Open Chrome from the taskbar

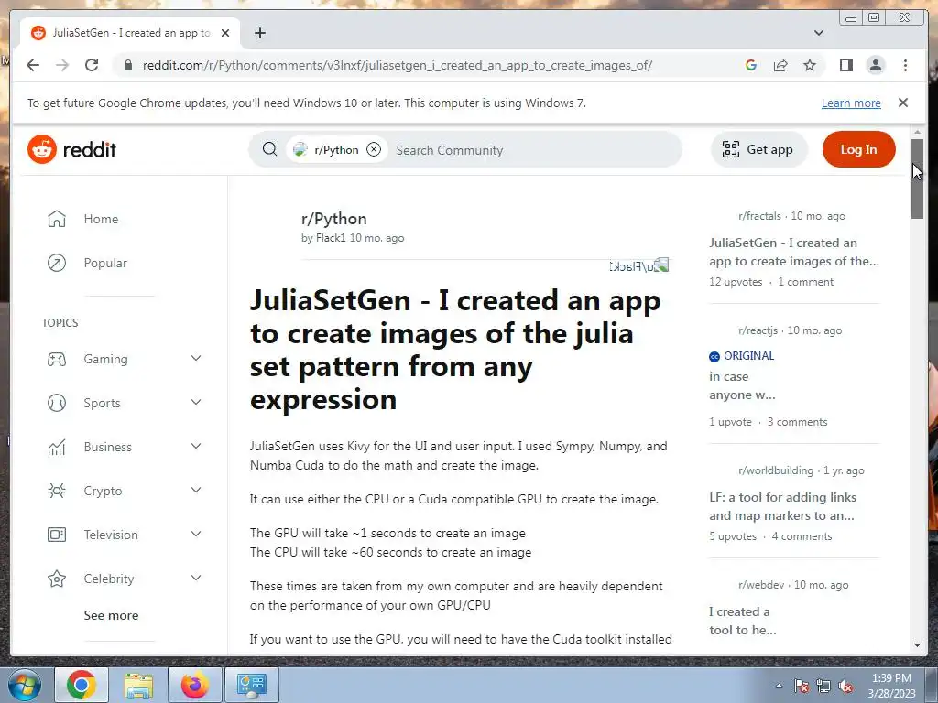tap(82, 685)
